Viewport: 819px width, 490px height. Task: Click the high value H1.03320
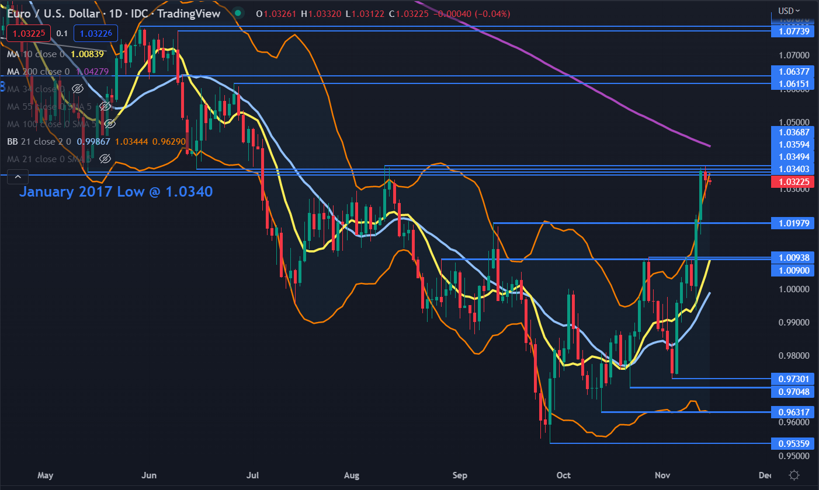coord(321,13)
